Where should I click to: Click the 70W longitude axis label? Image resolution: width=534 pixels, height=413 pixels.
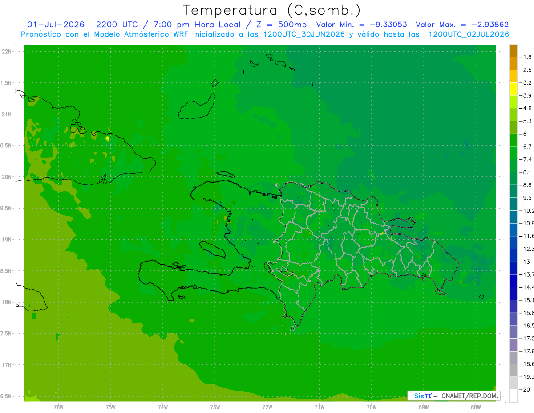point(372,407)
